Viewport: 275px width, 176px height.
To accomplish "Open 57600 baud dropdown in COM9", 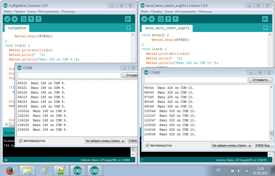I will tap(133, 141).
